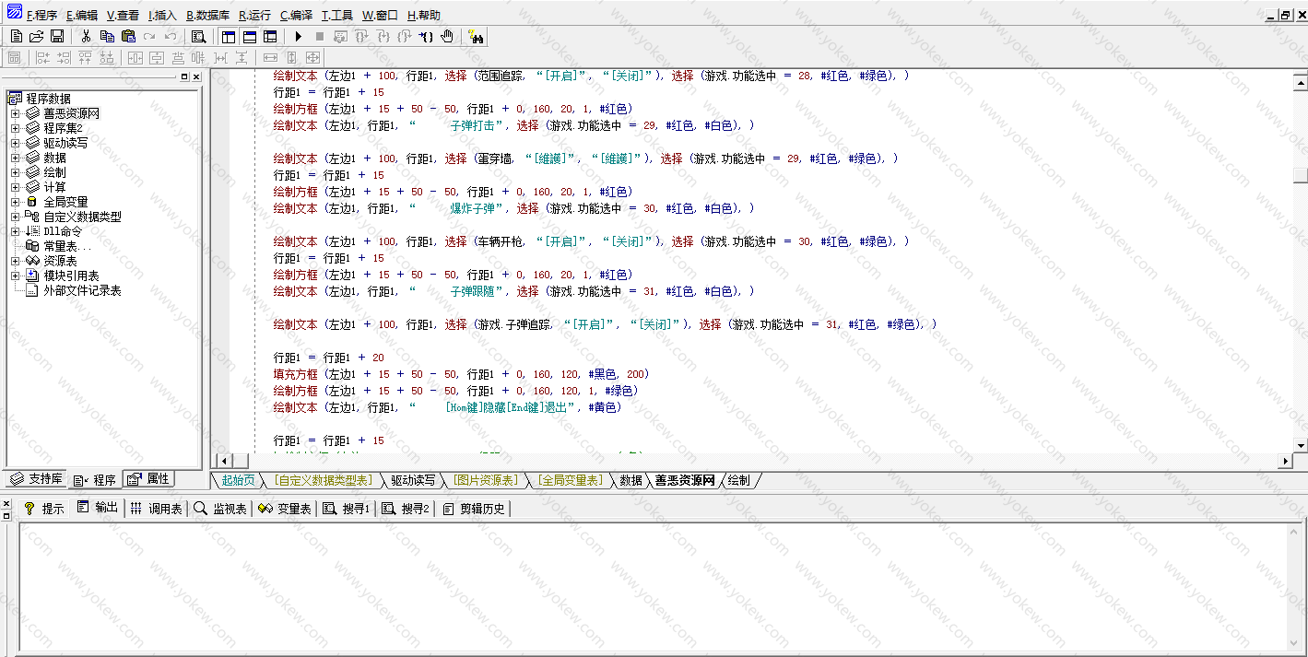Screen dimensions: 1308x657
Task: Expand the Dll命令 tree node
Action: click(15, 231)
